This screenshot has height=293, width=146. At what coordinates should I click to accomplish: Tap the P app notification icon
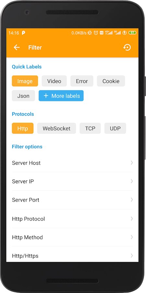(23, 33)
